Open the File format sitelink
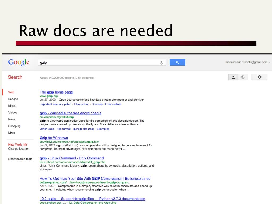Screen dimensions: 272x204 [64, 129]
